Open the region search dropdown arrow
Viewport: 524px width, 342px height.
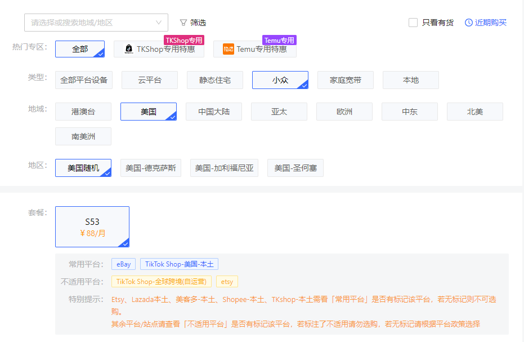point(159,23)
